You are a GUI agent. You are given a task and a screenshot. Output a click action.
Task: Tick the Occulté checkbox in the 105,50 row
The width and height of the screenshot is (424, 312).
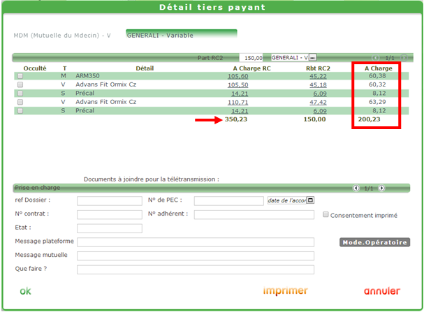(x=20, y=85)
